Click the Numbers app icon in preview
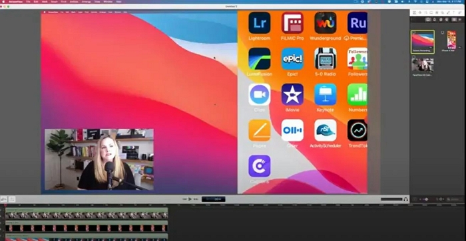The image size is (466, 241). pos(357,94)
